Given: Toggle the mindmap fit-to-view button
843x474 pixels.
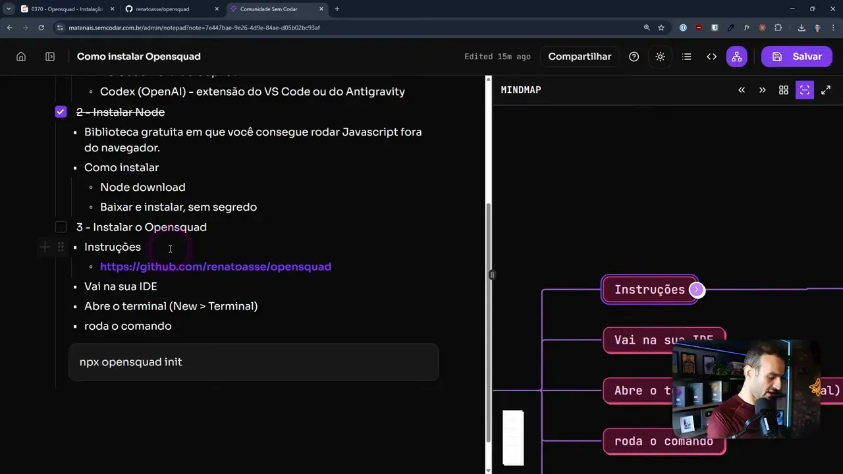Looking at the screenshot, I should 804,90.
